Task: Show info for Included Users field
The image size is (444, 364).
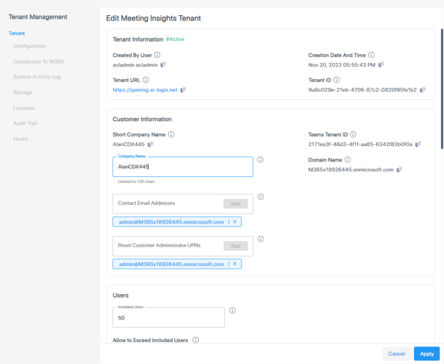Action: point(232,310)
